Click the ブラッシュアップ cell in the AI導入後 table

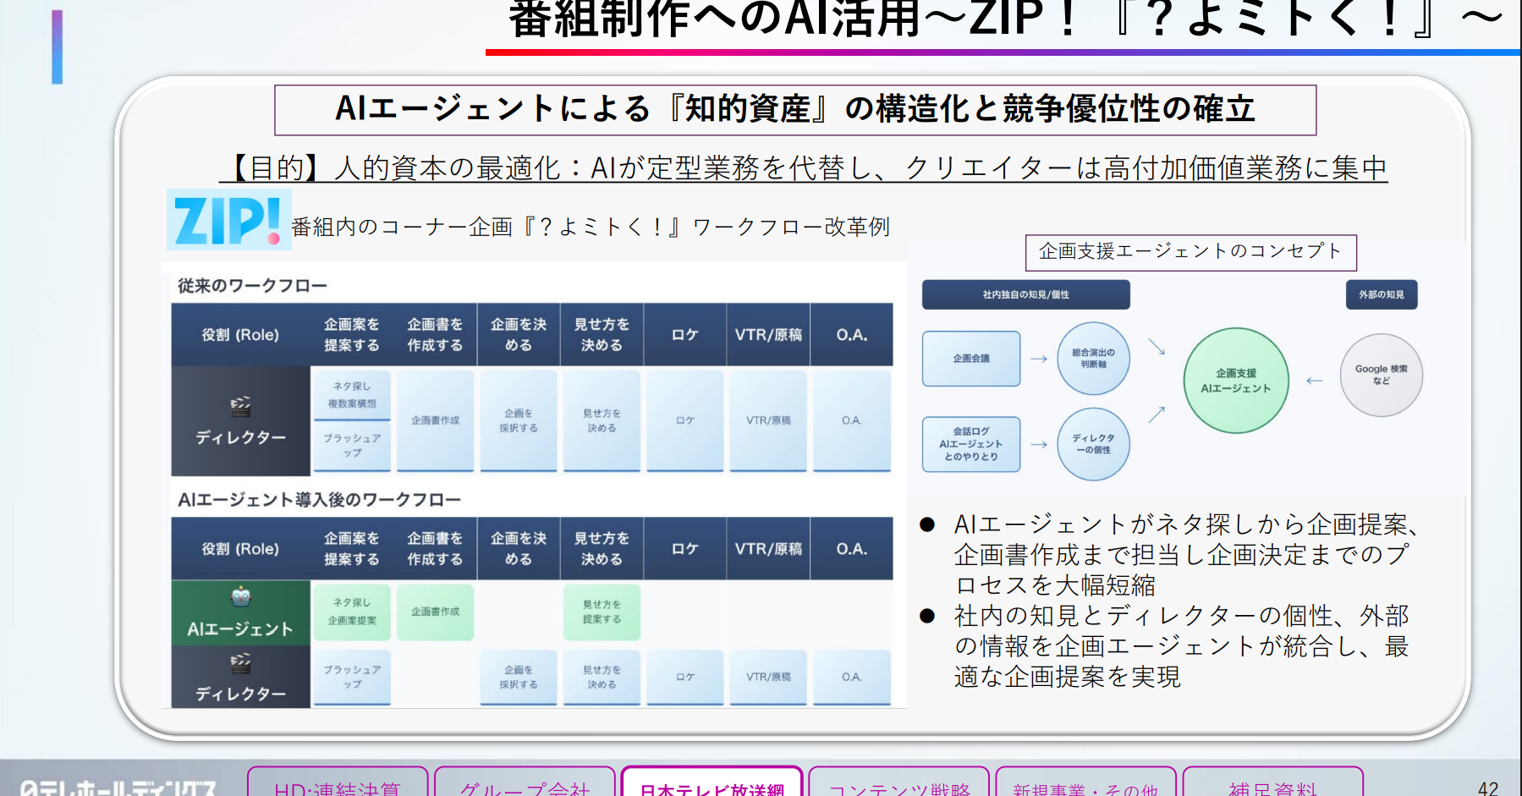click(352, 677)
